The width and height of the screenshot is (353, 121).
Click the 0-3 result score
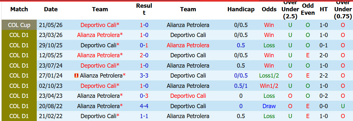click(x=144, y=96)
